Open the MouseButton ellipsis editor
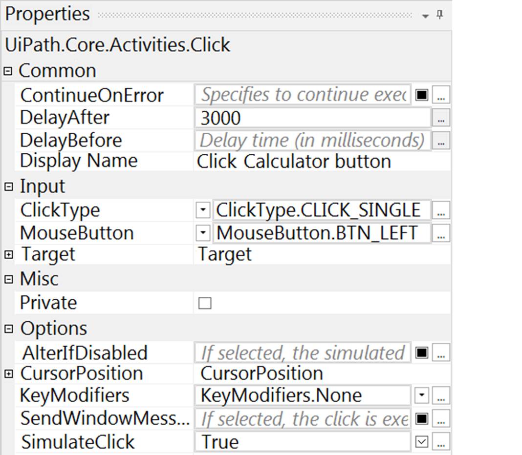Viewport: 522px width, 455px height. [x=441, y=233]
